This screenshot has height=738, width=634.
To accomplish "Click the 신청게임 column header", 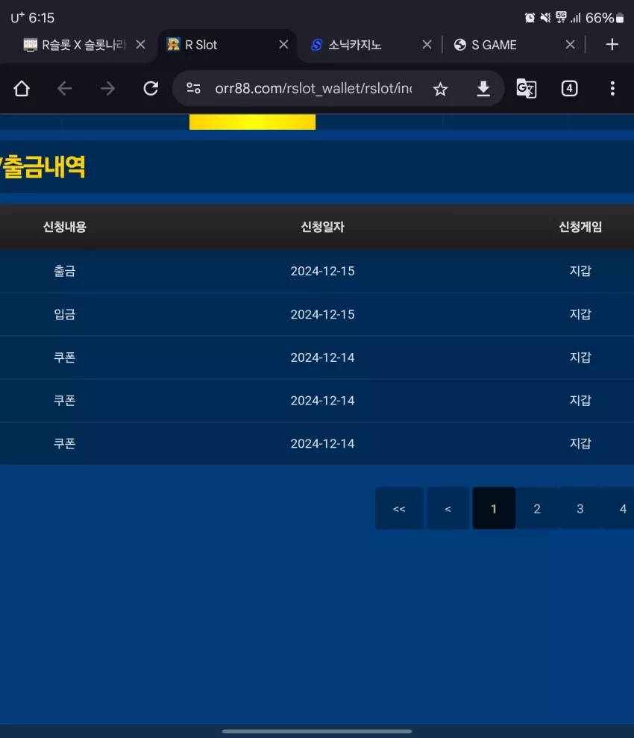I will [580, 227].
